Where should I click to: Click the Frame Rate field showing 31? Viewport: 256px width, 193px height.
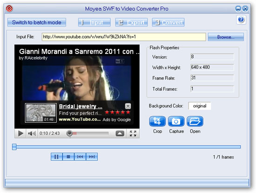pyautogui.click(x=212, y=78)
